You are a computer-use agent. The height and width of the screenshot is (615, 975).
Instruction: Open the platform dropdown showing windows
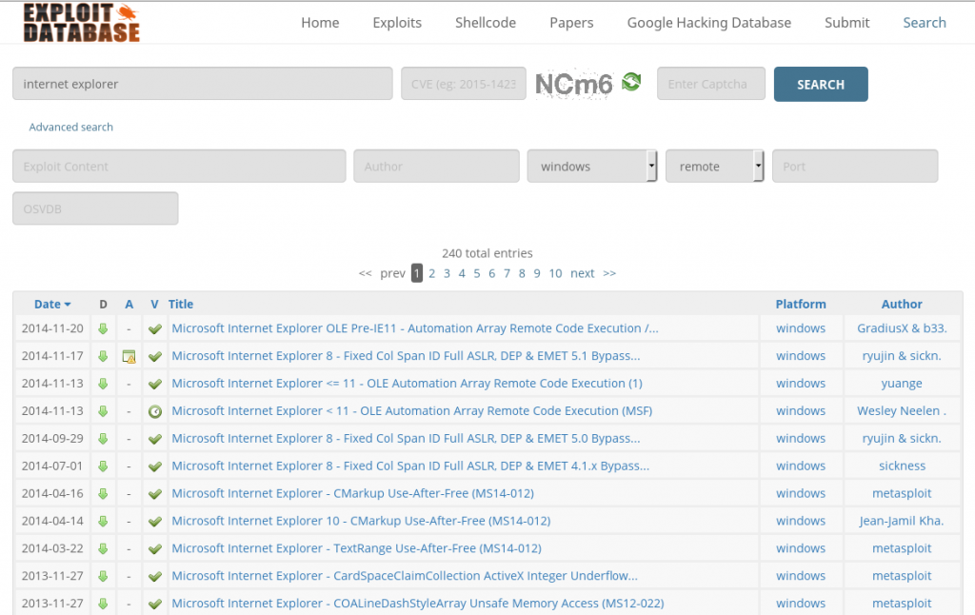[592, 167]
